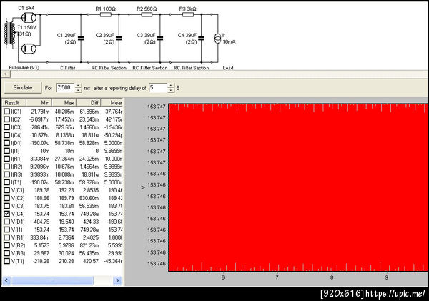Select the T1 150V transformer symbol
This screenshot has width=429, height=301.
point(9,34)
